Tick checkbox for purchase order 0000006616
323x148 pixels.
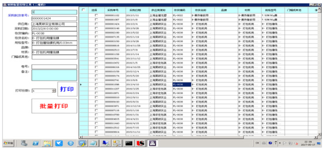click(96, 46)
